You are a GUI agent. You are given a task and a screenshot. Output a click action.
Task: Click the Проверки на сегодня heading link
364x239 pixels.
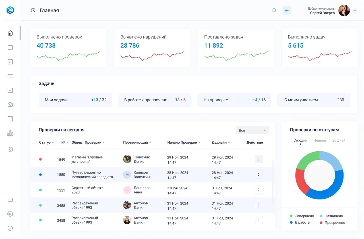(61, 130)
